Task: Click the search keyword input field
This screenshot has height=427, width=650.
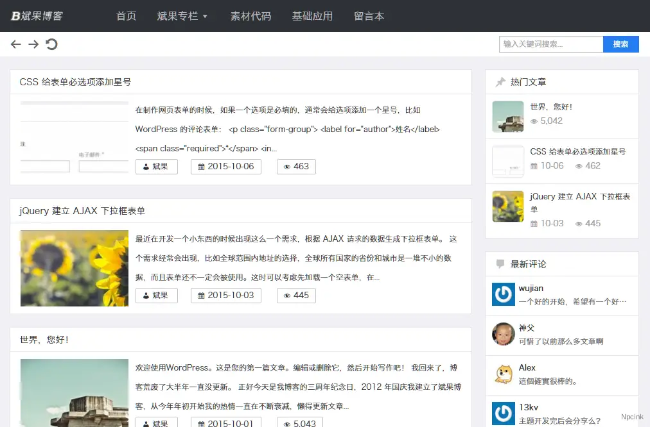Action: [x=550, y=44]
